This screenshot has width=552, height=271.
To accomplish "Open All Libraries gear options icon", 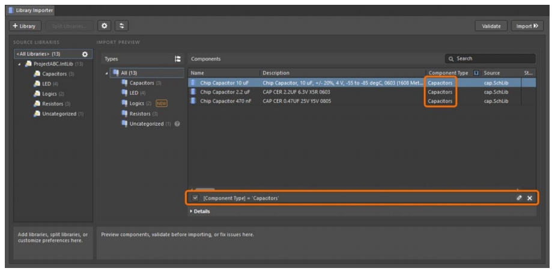I will click(85, 54).
